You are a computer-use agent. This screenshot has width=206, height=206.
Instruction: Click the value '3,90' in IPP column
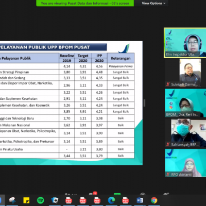click(99, 133)
